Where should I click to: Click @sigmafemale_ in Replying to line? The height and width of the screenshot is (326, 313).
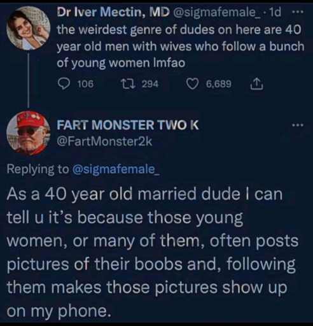pyautogui.click(x=116, y=169)
